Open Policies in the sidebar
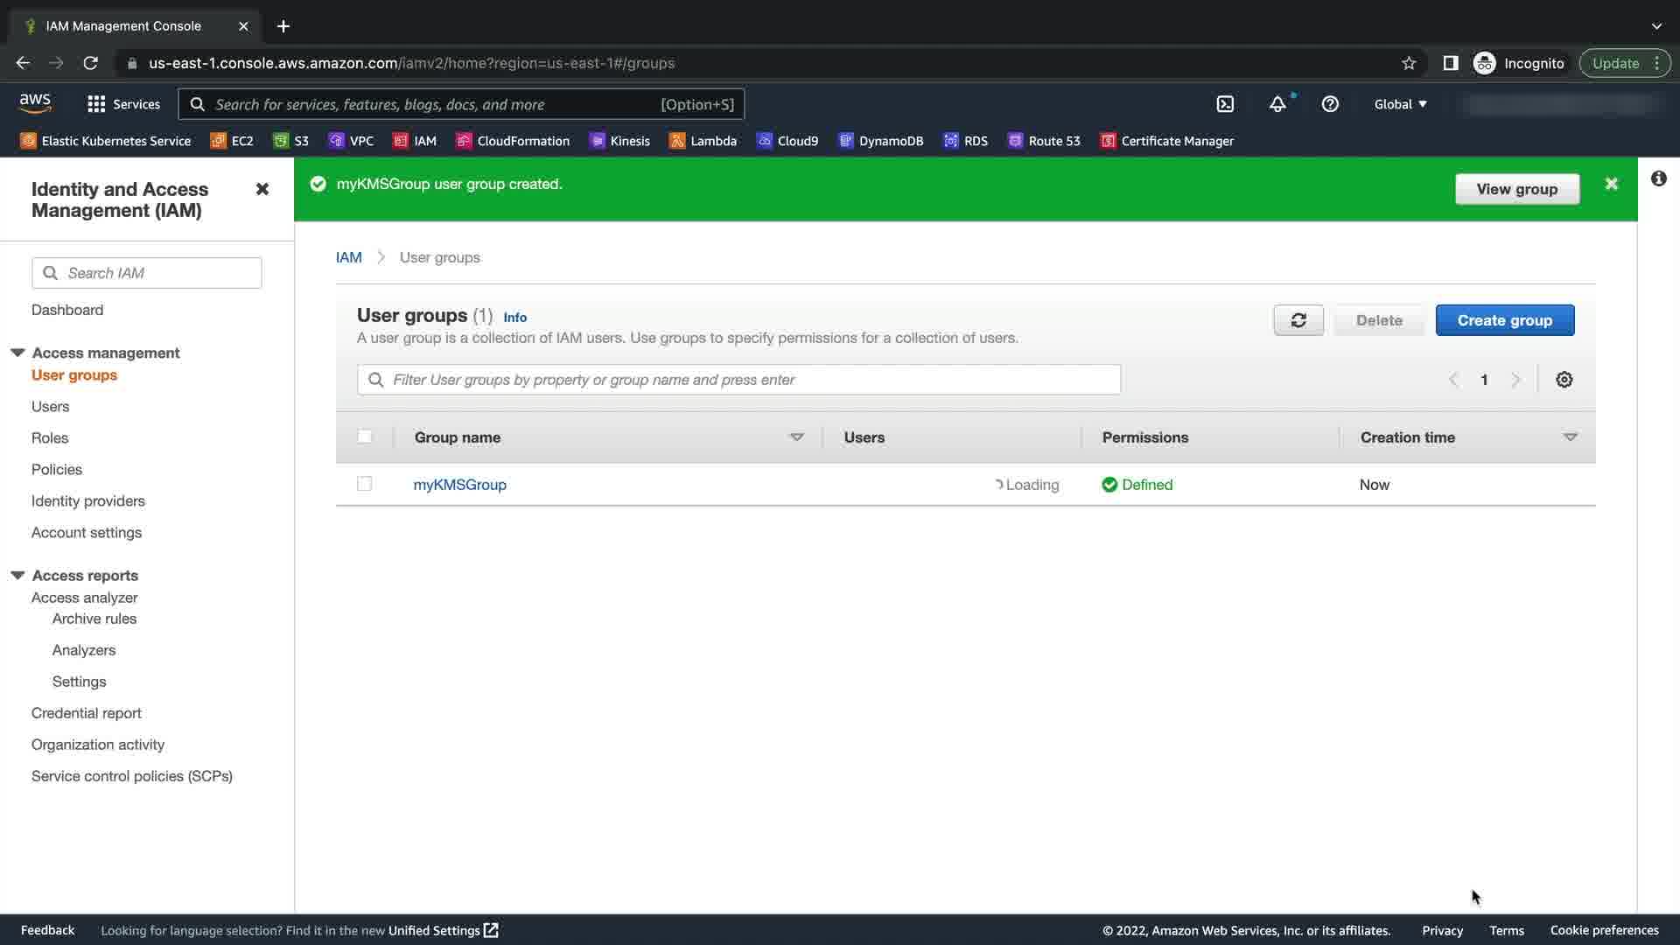Viewport: 1680px width, 945px height. pos(57,469)
